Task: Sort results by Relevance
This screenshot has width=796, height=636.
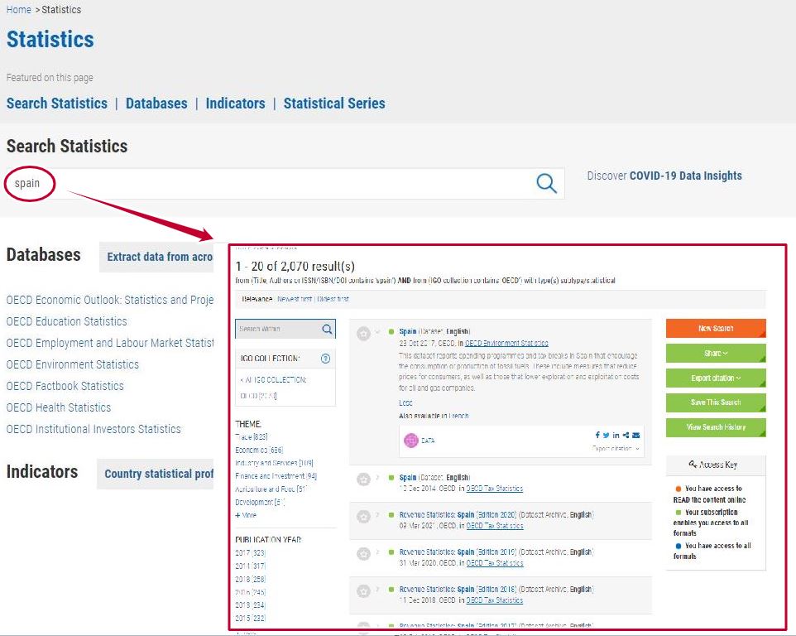Action: point(257,299)
